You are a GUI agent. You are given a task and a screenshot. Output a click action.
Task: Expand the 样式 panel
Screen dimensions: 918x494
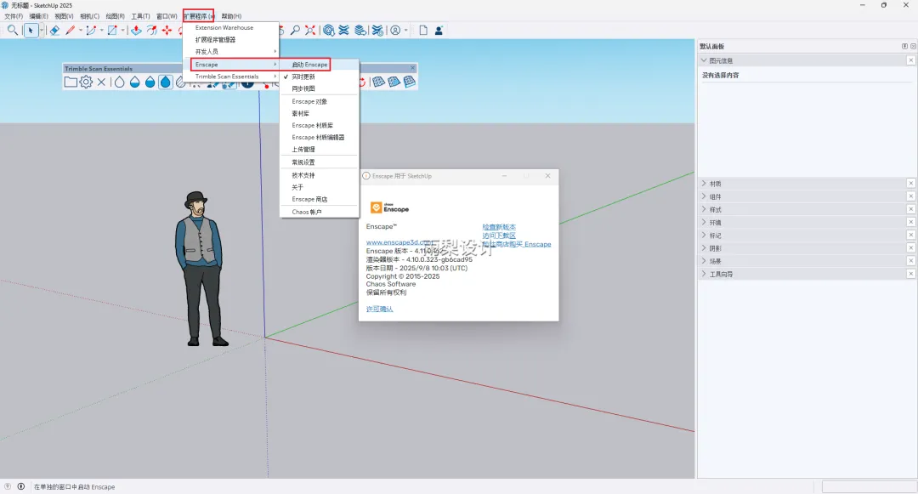[x=704, y=209]
